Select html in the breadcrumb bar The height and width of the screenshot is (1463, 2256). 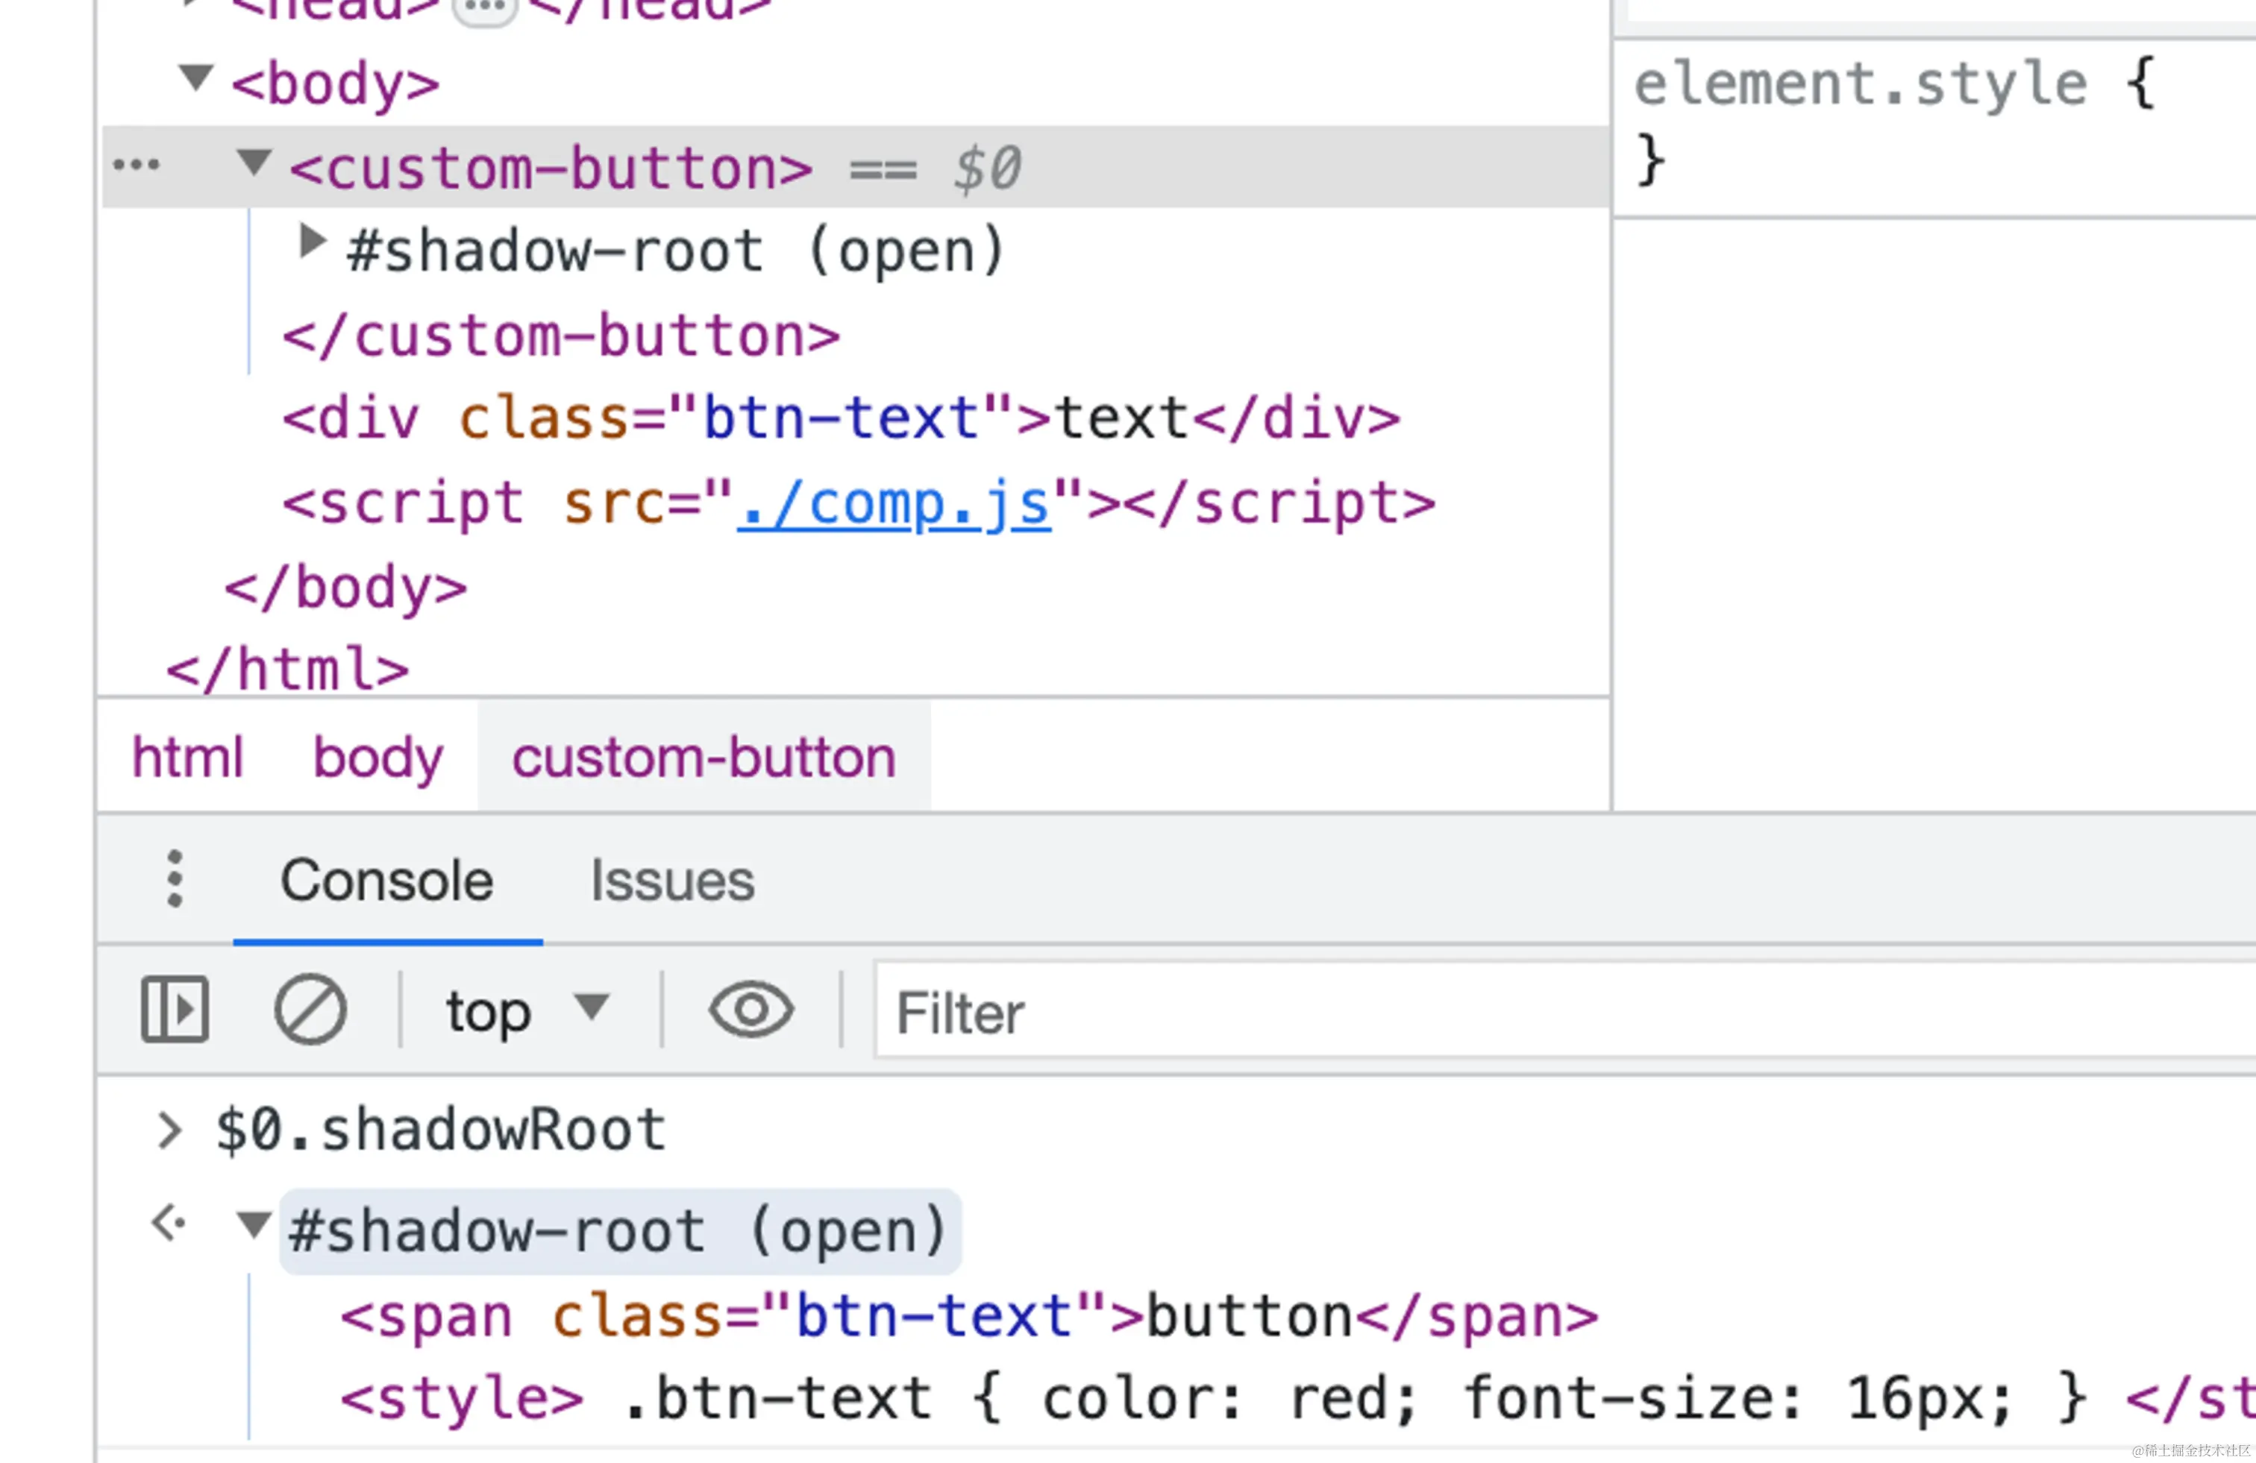(x=188, y=757)
